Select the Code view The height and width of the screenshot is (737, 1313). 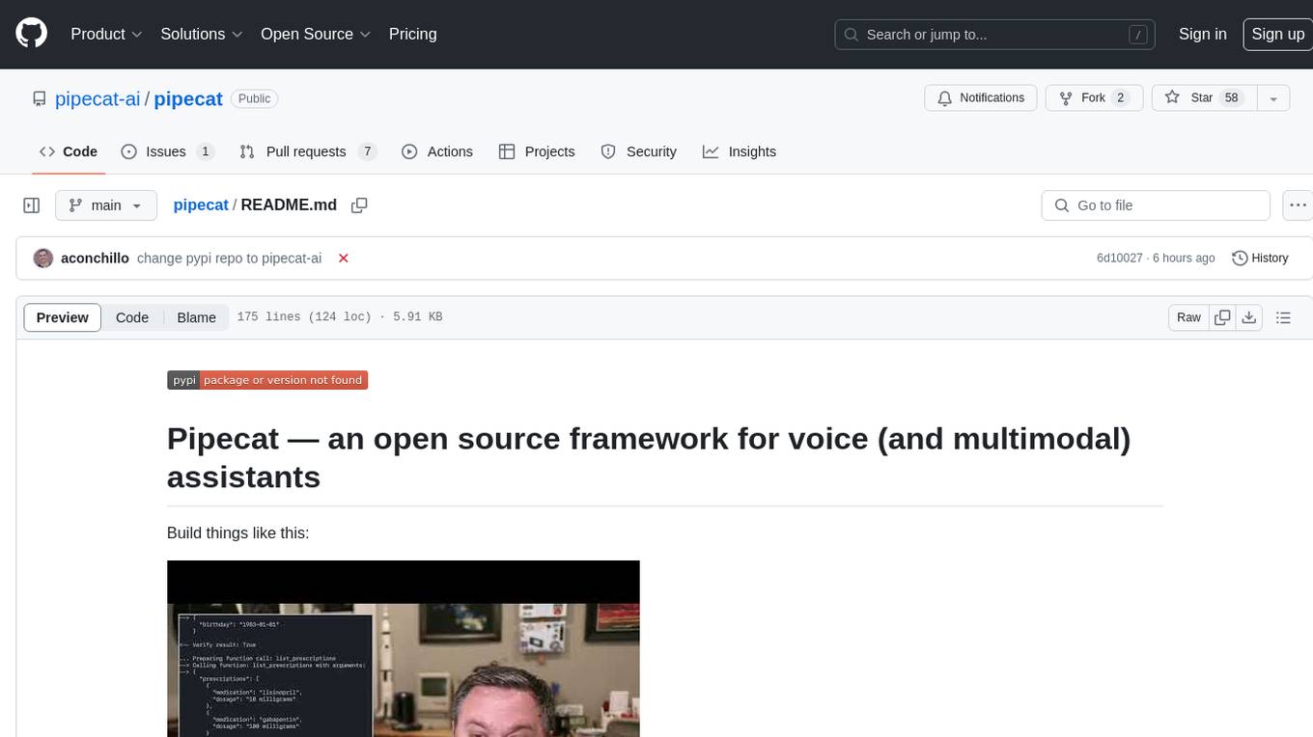pos(132,317)
